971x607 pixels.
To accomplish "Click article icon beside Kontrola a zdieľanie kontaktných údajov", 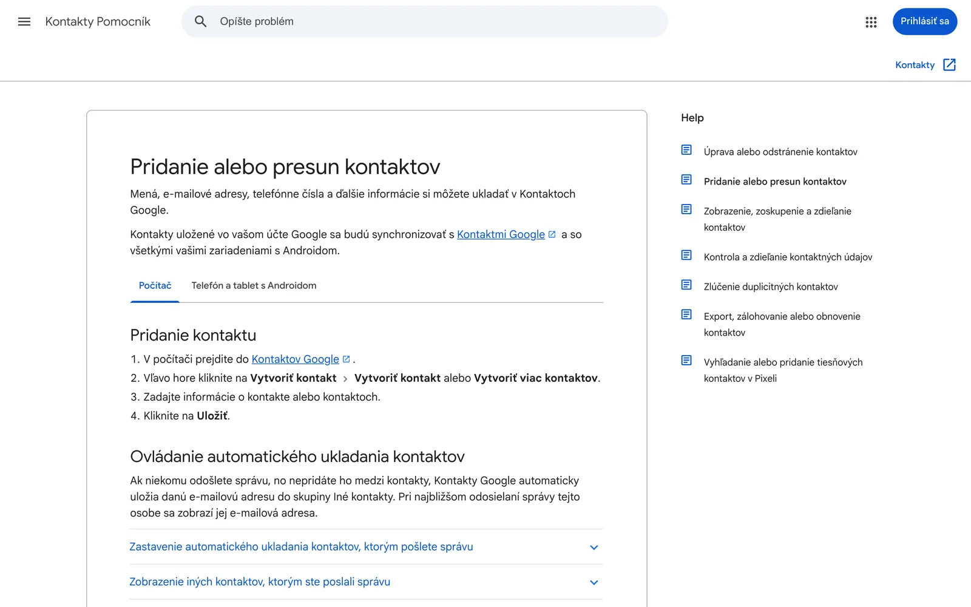I will point(686,255).
